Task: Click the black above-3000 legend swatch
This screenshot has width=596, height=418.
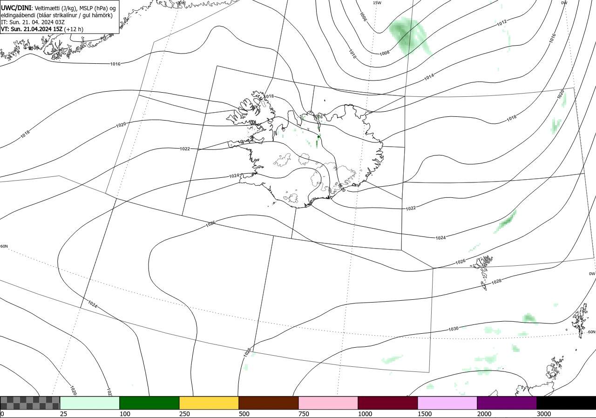Action: (566, 403)
